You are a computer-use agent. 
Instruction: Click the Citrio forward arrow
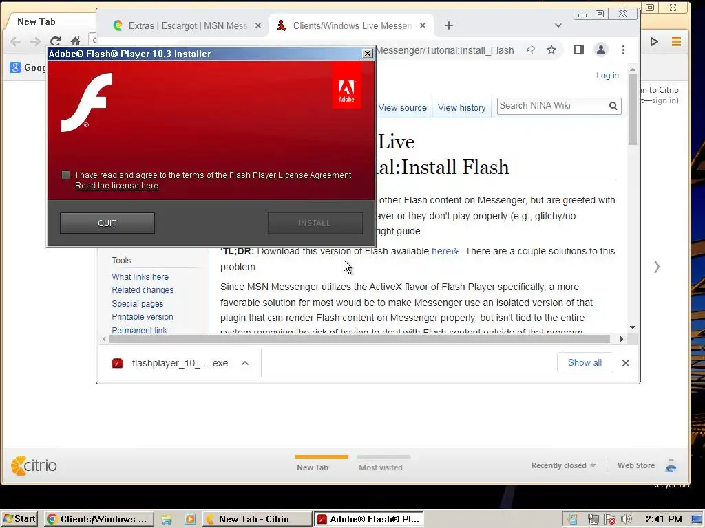coord(35,42)
